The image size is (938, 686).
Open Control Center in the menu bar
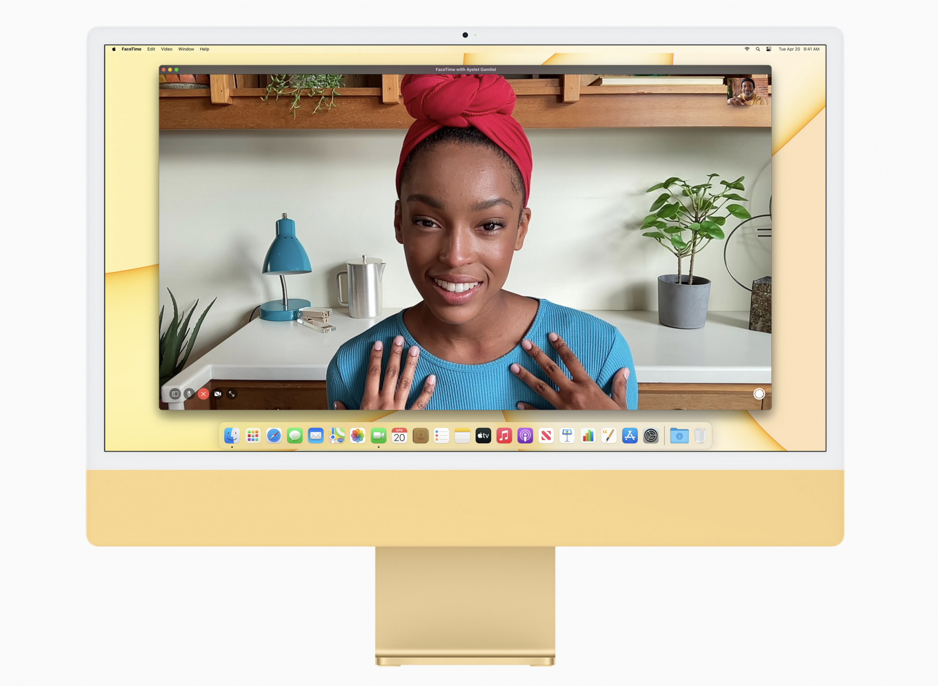point(769,49)
